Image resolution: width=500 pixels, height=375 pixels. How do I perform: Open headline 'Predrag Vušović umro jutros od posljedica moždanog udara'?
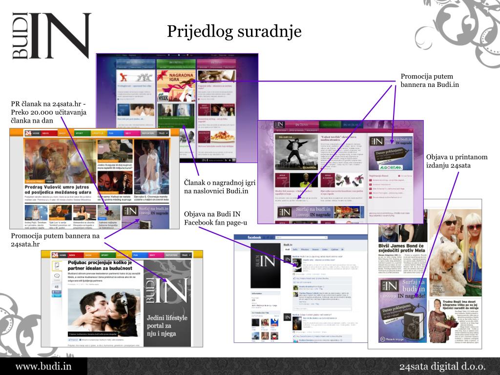point(58,190)
